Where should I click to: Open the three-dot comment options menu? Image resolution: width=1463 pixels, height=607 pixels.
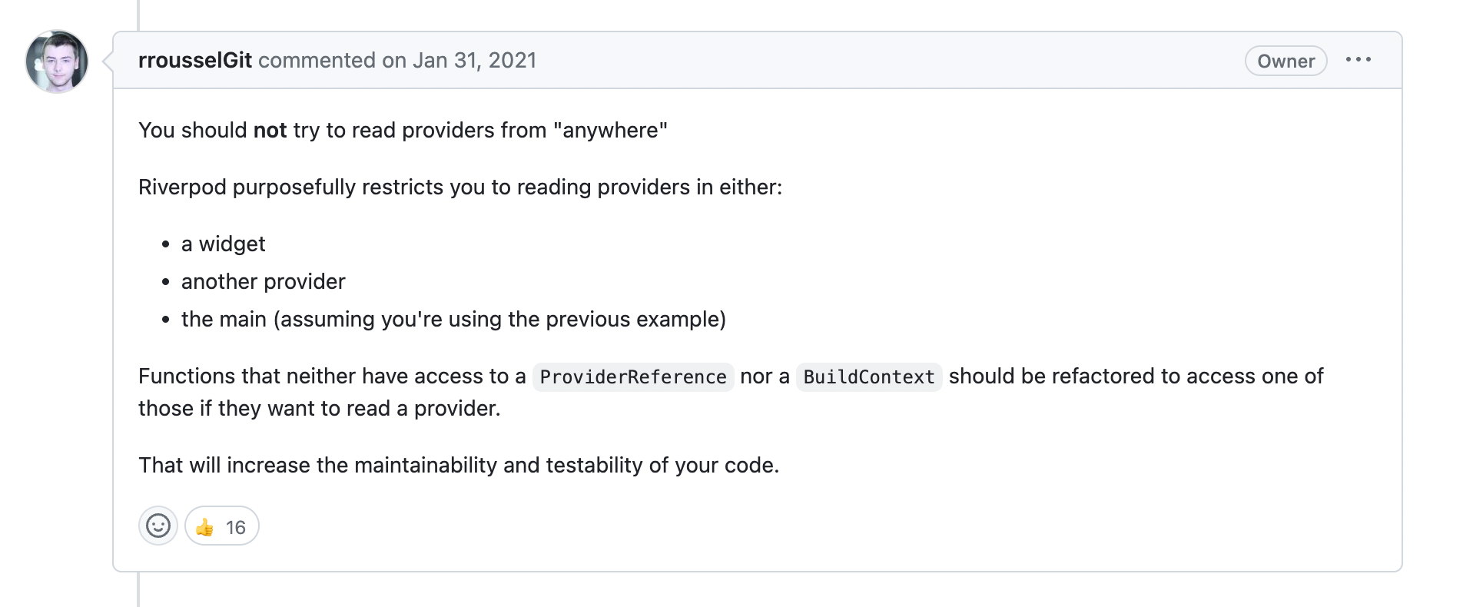1358,60
